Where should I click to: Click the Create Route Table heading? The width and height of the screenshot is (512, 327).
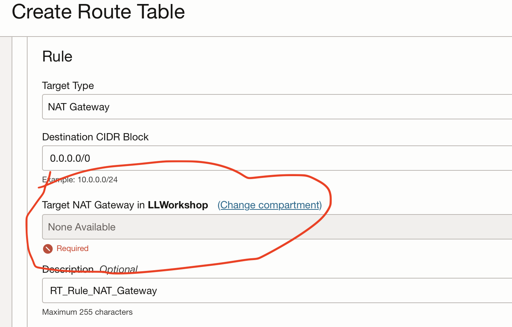click(x=98, y=12)
